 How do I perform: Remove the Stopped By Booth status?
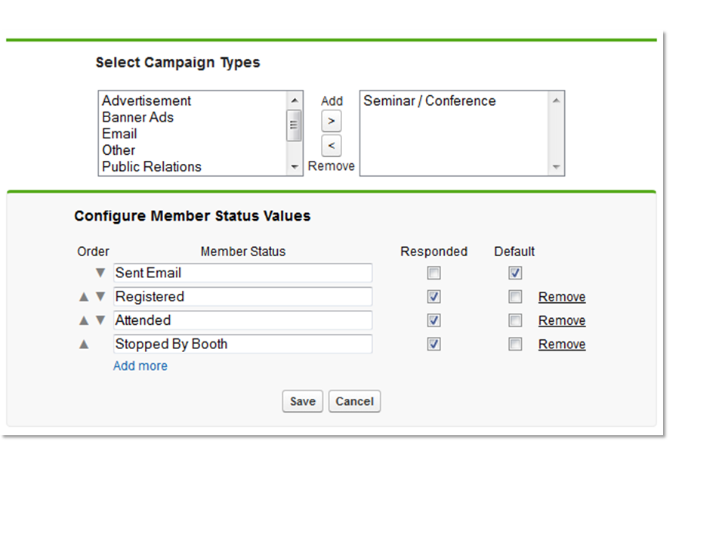562,345
